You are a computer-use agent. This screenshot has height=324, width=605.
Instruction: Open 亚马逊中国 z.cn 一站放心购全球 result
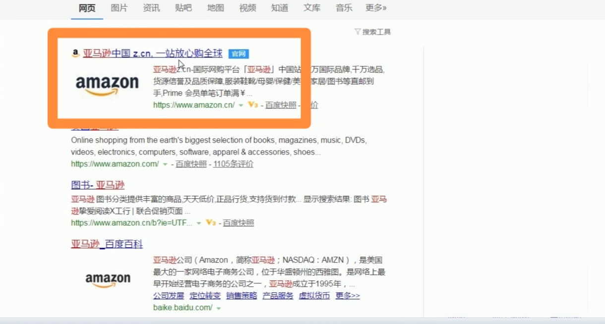click(x=153, y=53)
